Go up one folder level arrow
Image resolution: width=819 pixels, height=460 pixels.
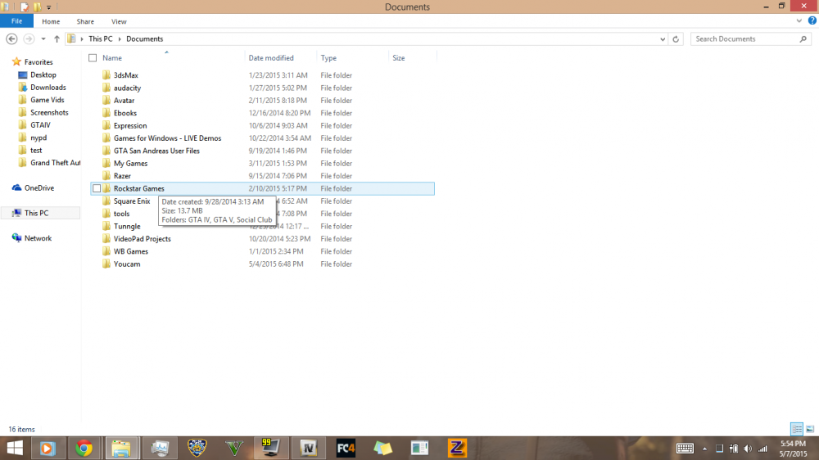click(x=57, y=38)
